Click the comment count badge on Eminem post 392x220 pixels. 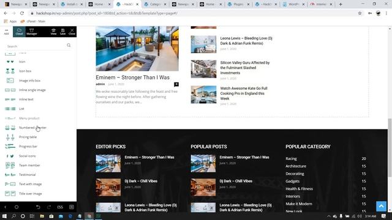(176, 84)
